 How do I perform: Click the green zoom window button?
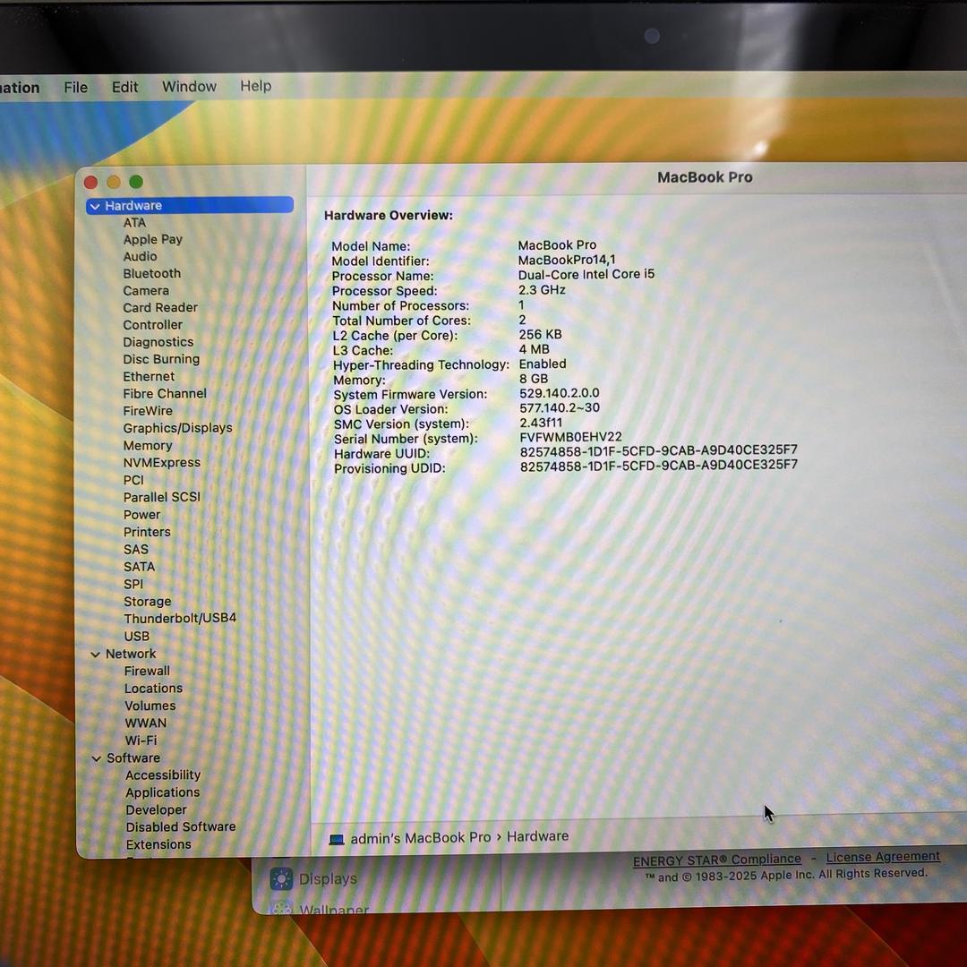click(x=136, y=182)
